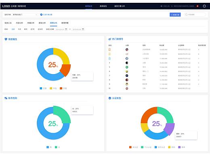Focus the content search field
The height and width of the screenshot is (157, 210).
[195, 14]
